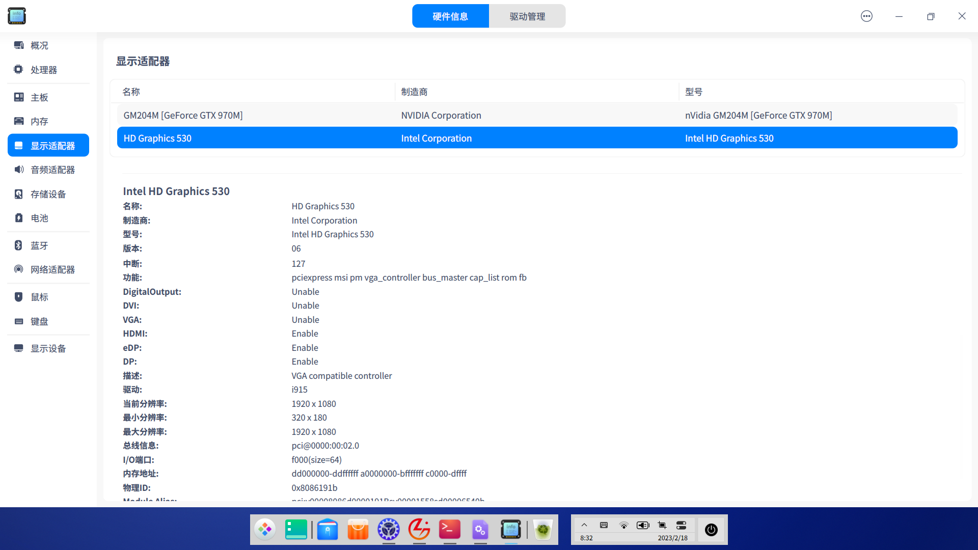Viewport: 978px width, 550px height.
Task: Open 显示设备 display device section
Action: click(48, 348)
